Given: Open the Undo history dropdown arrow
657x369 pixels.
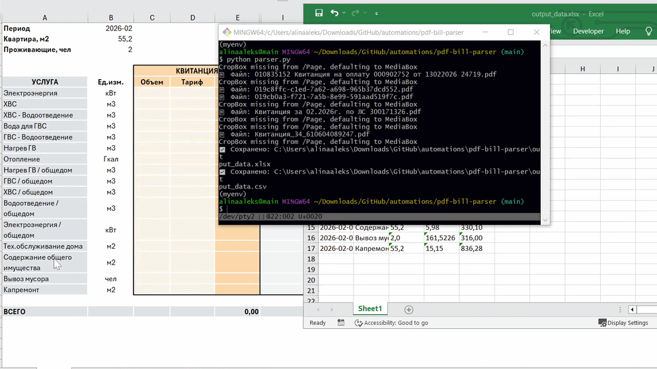Looking at the screenshot, I should 344,13.
